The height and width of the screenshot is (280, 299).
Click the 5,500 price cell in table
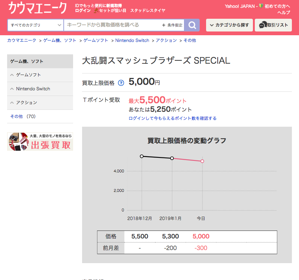pyautogui.click(x=140, y=236)
